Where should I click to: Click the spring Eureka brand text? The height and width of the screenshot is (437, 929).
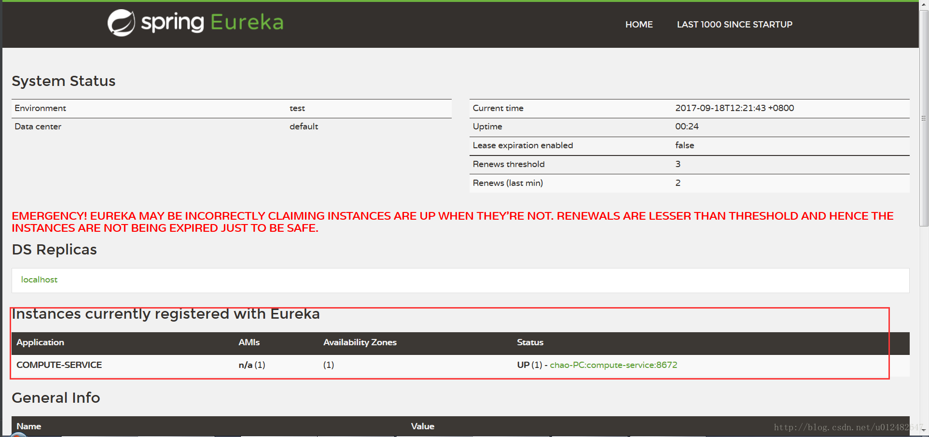point(212,23)
